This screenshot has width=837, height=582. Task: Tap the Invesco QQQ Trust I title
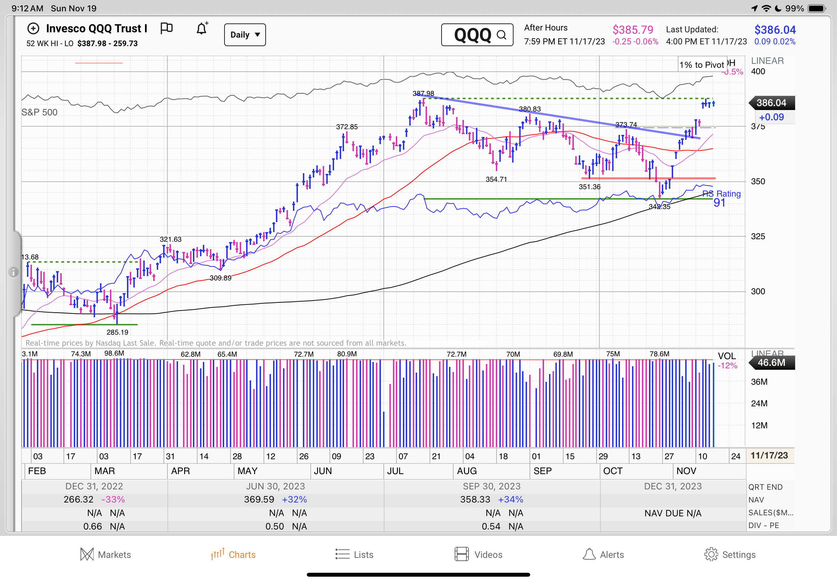pyautogui.click(x=96, y=28)
